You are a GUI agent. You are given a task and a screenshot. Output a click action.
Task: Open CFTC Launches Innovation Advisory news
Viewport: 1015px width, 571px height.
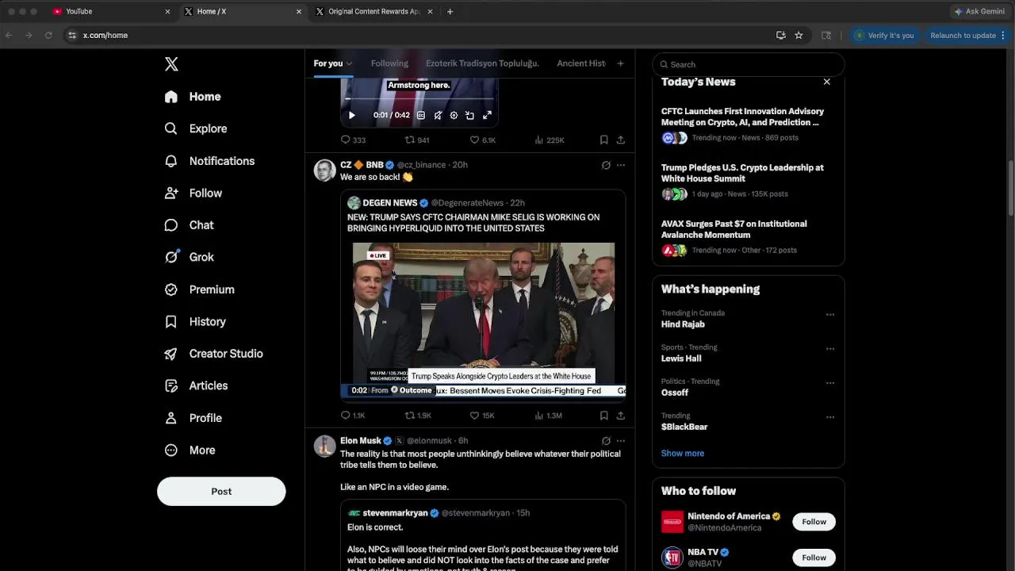pos(748,125)
